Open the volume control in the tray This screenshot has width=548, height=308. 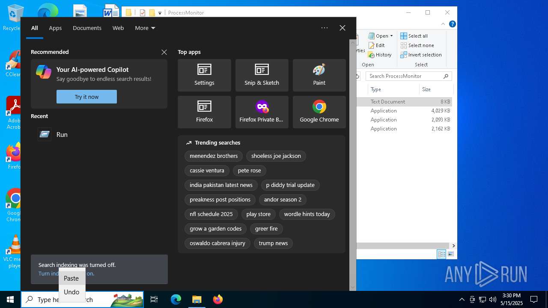(493, 299)
